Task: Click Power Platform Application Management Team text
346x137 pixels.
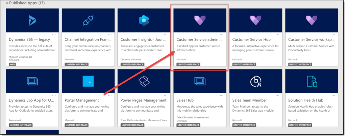Action: point(143,120)
